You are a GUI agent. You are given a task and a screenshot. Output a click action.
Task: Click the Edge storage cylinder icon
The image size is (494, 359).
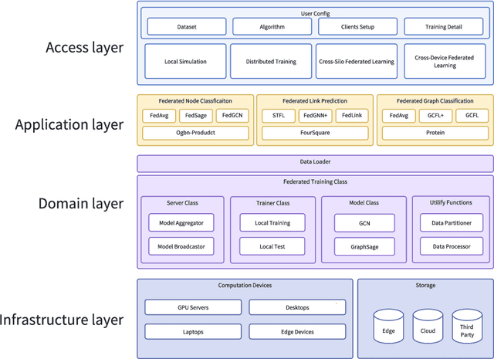point(388,326)
